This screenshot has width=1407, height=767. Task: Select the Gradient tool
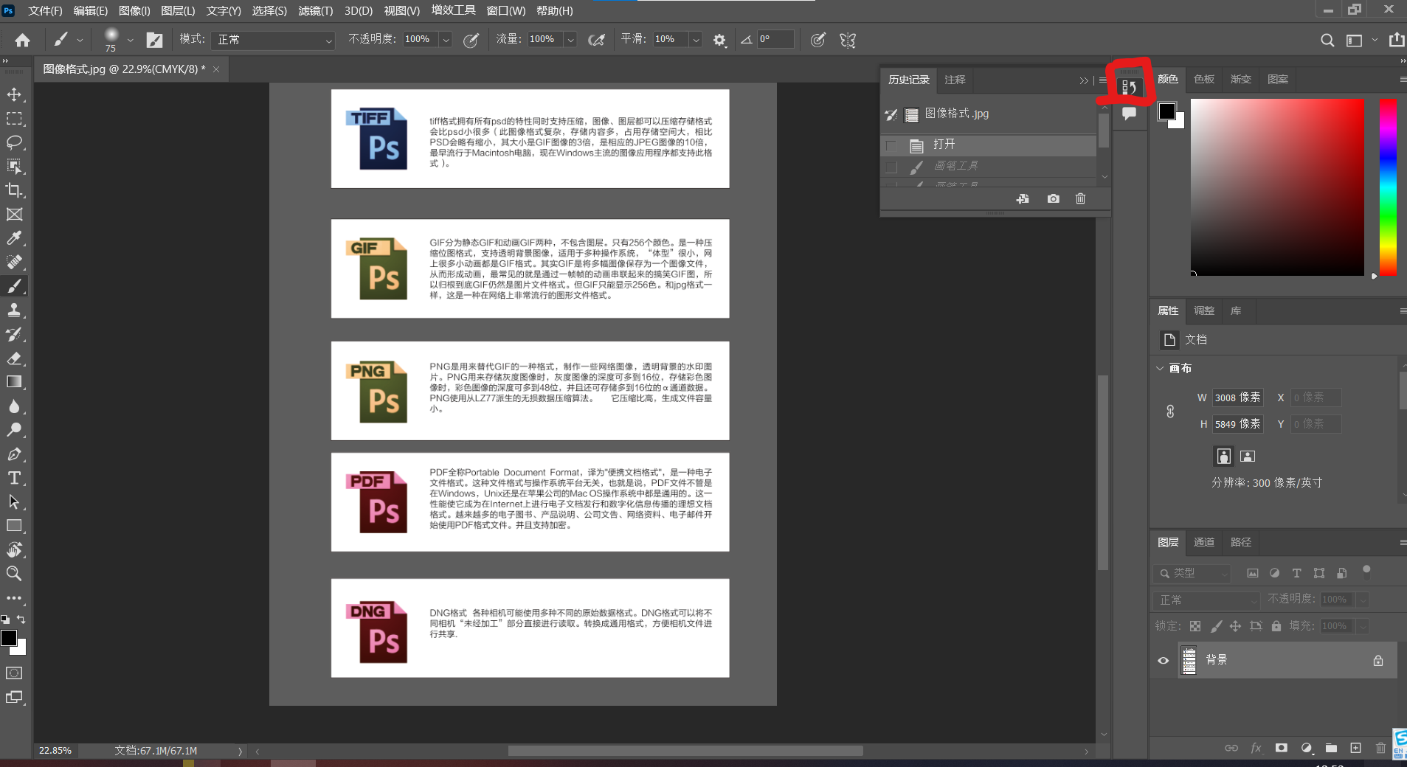pyautogui.click(x=14, y=382)
